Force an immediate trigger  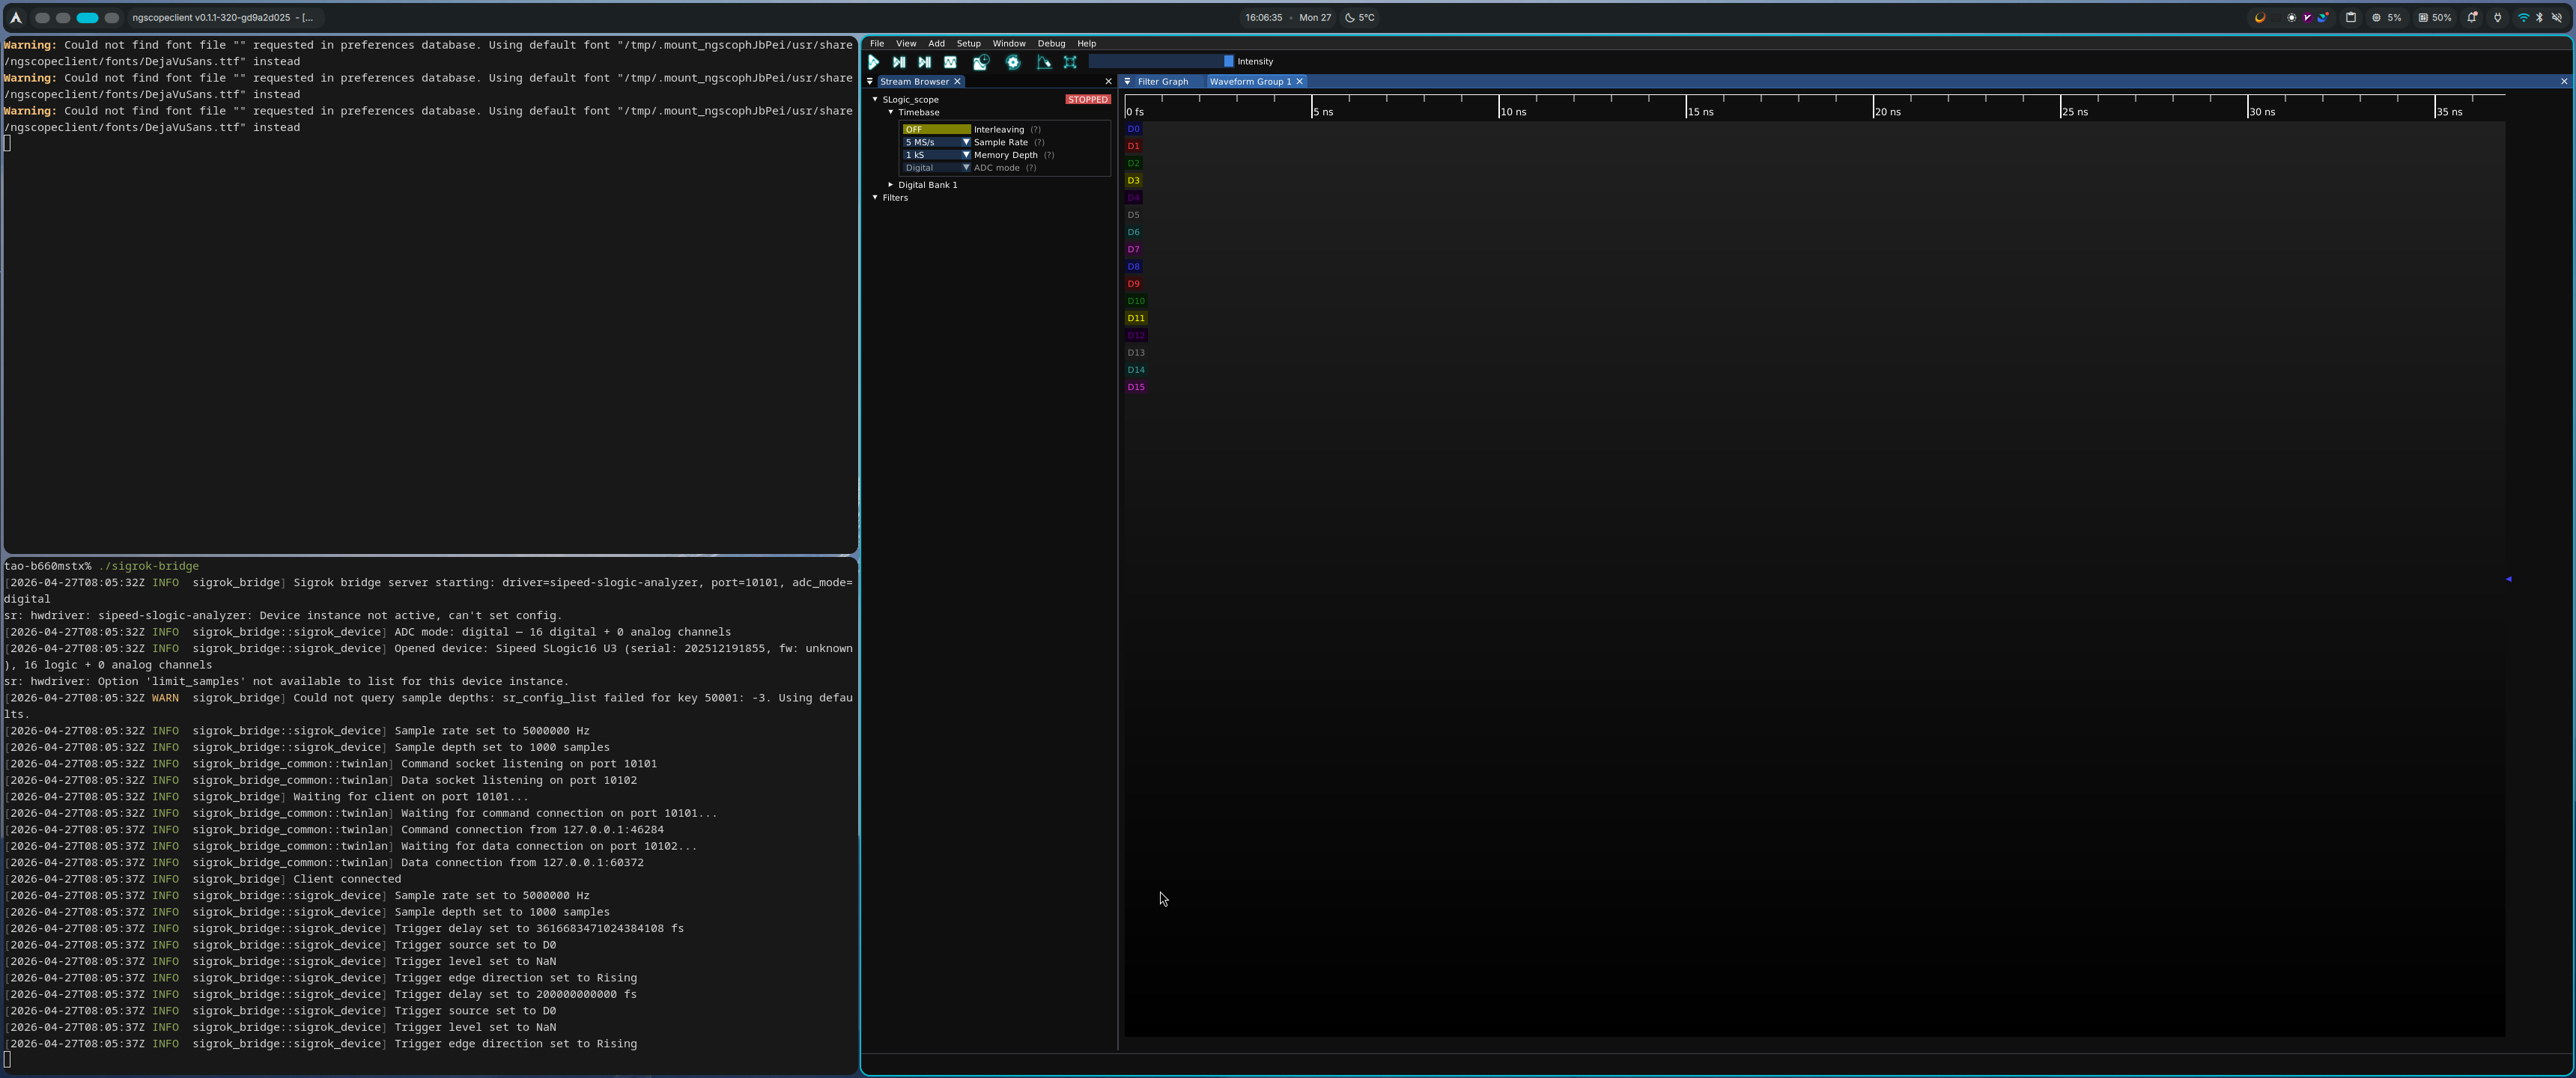[x=923, y=62]
